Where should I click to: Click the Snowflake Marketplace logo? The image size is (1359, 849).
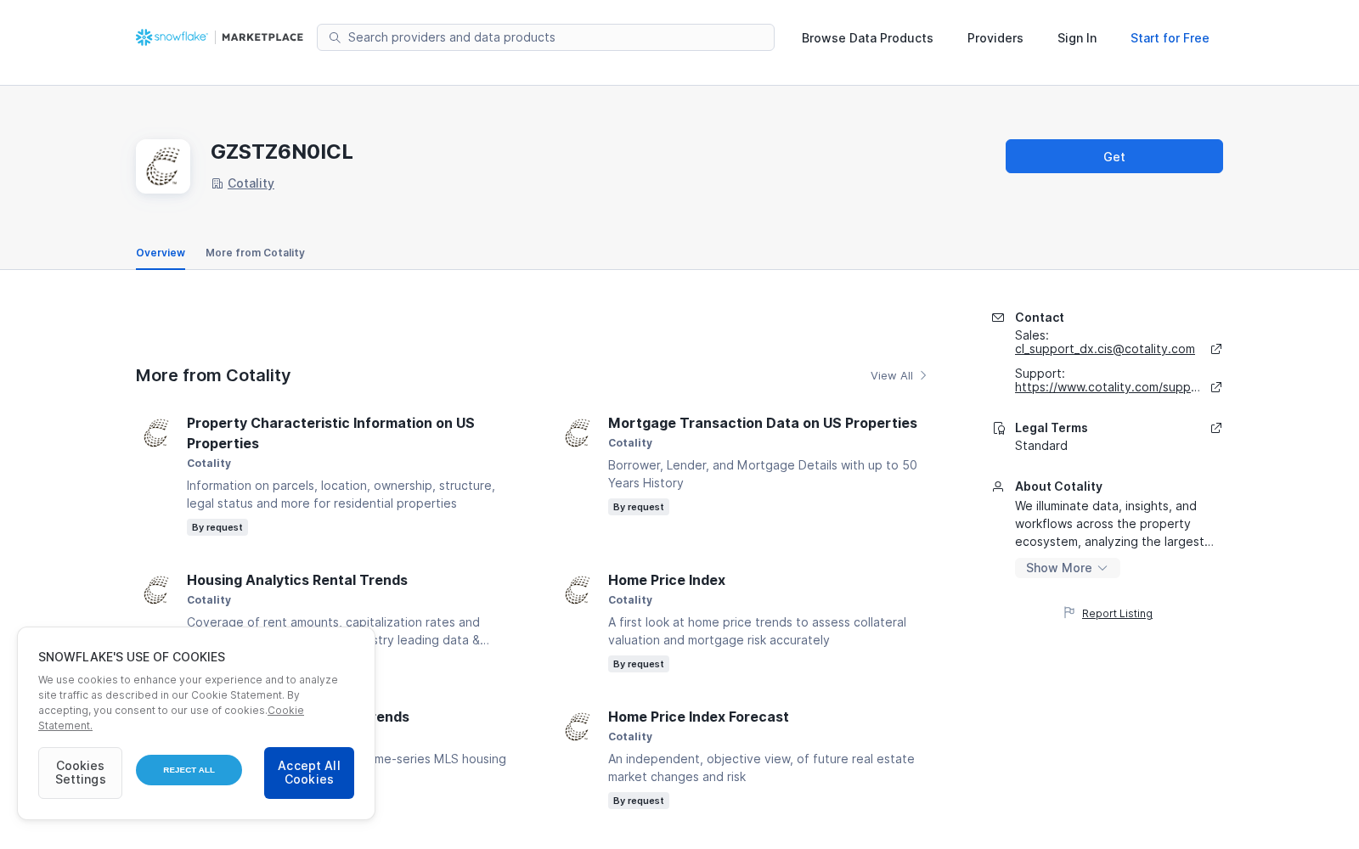click(x=219, y=37)
